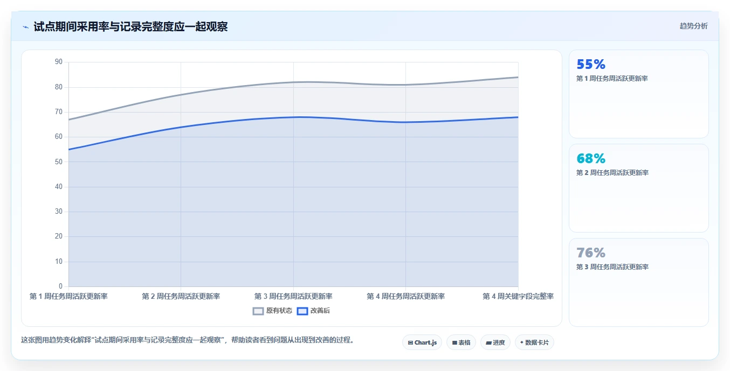Click y-axis tick value 90
This screenshot has width=730, height=371.
pyautogui.click(x=59, y=62)
